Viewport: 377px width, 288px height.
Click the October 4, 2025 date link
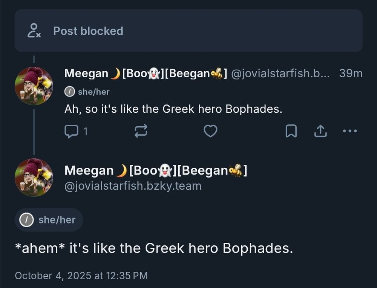pos(81,276)
